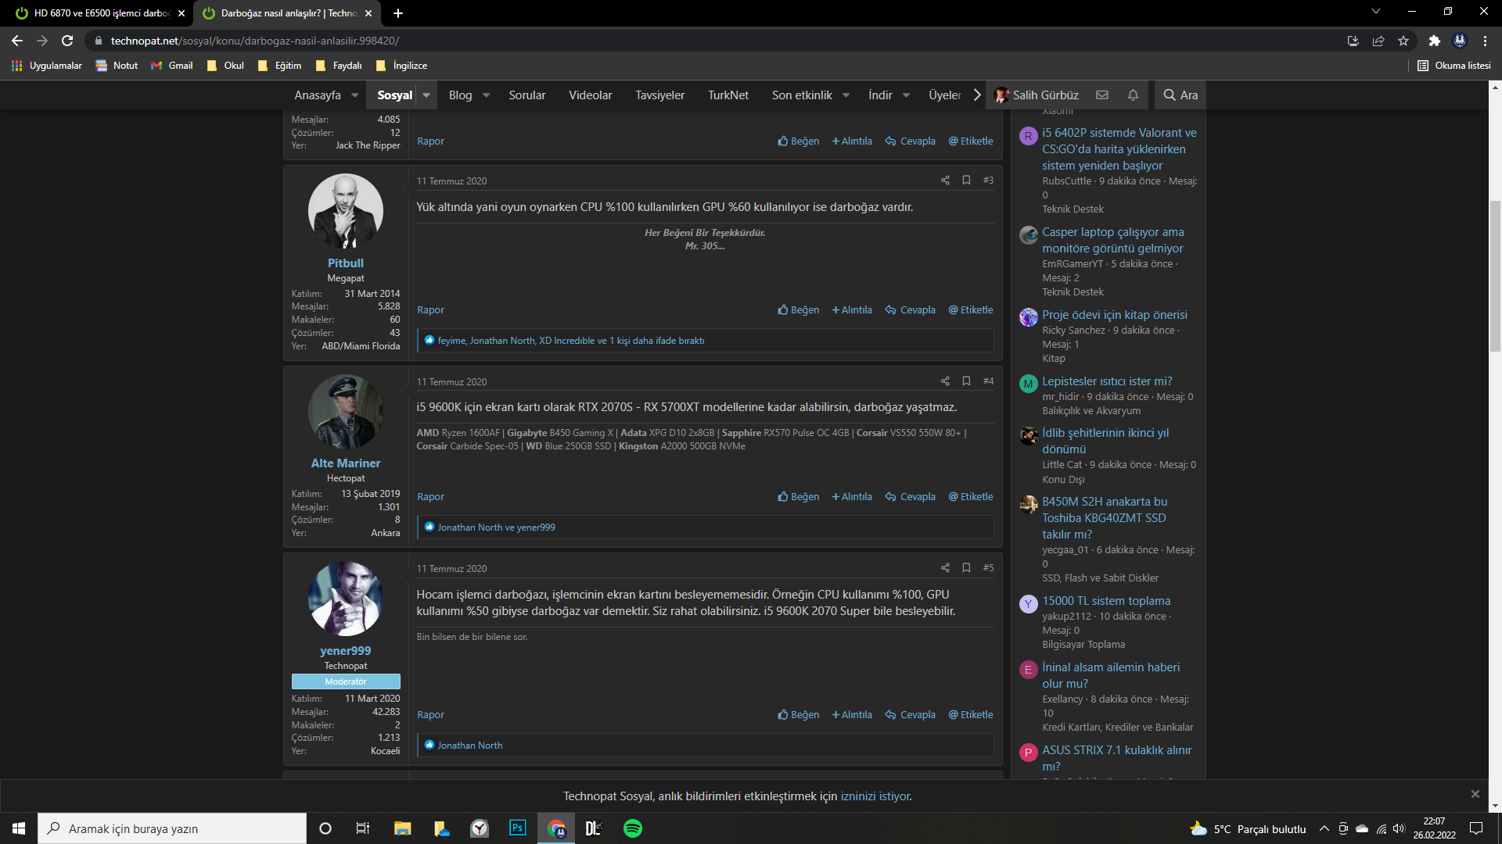Screen dimensions: 1502x844
Task: Click the Windows taskbar search box
Action: pos(172,828)
